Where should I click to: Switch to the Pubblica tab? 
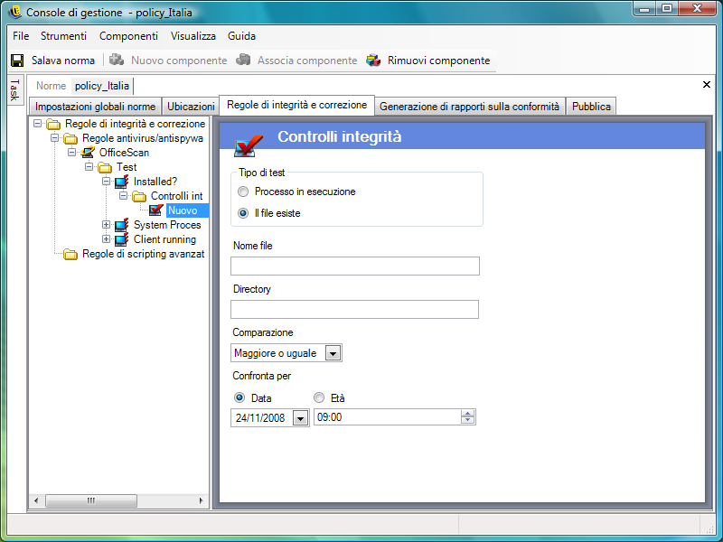tap(591, 107)
